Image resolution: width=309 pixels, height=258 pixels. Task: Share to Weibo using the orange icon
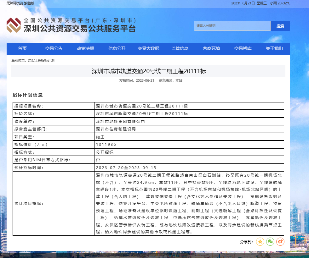tap(280, 242)
